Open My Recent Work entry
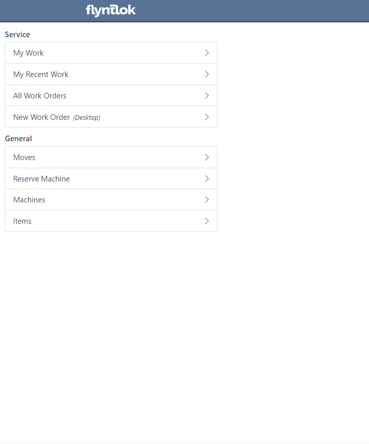Viewport: 369px width, 444px height. coord(111,74)
